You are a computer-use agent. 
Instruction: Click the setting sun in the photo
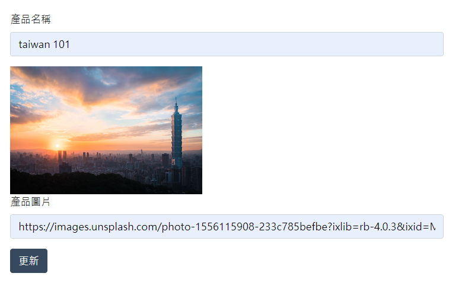click(x=58, y=146)
